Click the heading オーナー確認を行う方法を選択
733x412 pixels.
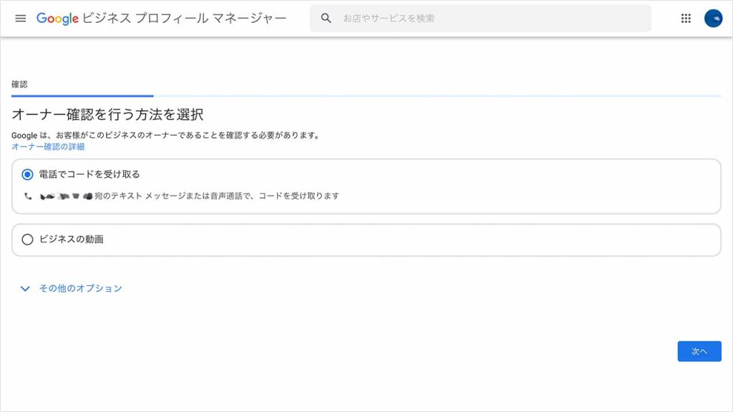(x=107, y=114)
